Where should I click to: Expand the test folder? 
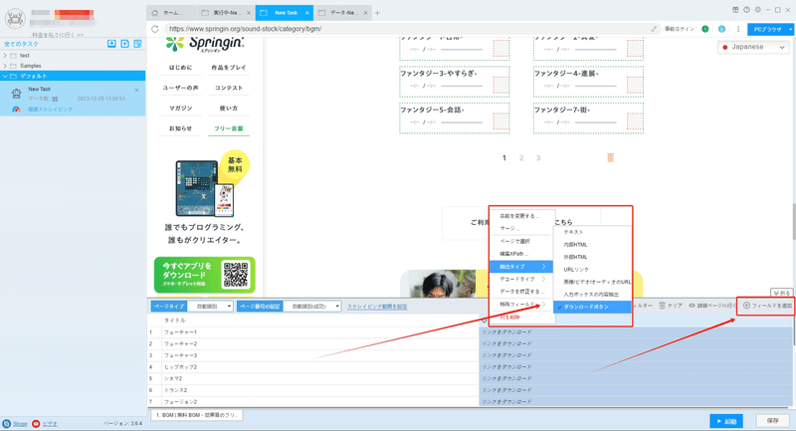pyautogui.click(x=5, y=56)
